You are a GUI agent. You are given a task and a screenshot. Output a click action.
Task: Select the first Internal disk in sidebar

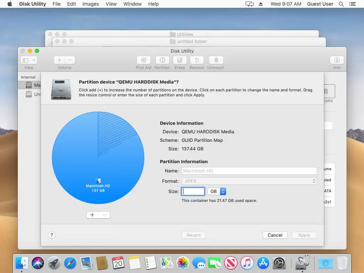(30, 85)
